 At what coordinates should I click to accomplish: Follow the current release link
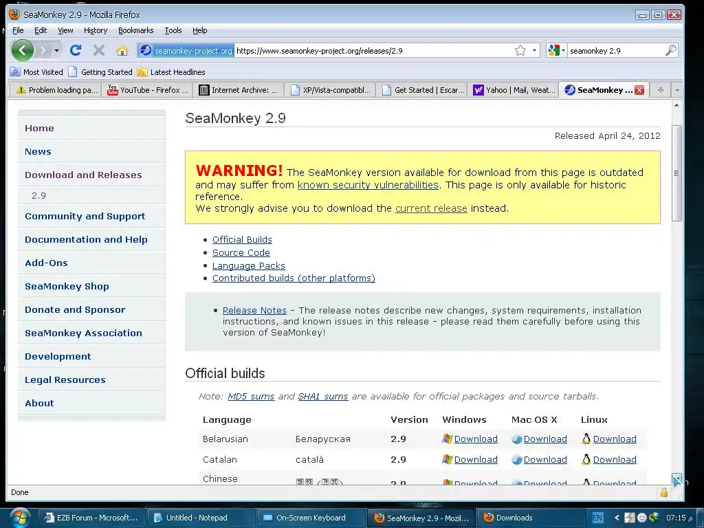coord(431,208)
